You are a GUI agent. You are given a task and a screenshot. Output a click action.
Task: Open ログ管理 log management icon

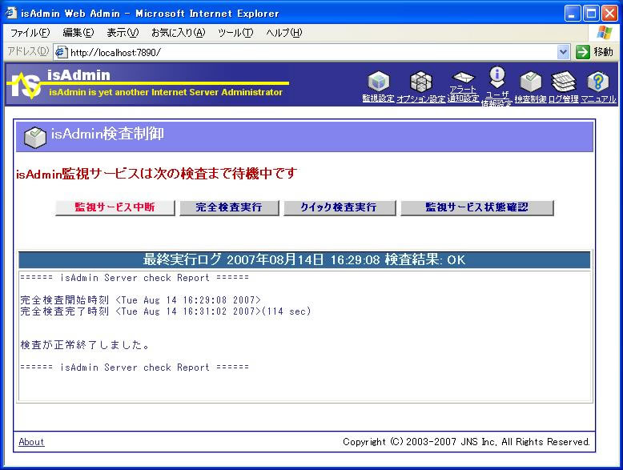[x=564, y=82]
